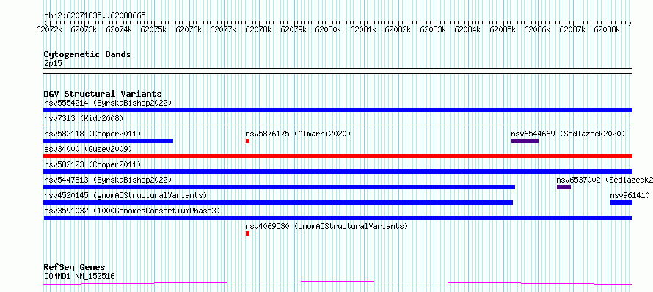Screen dimensions: 653x292
Task: Click the 2p15 band label
Action: pyautogui.click(x=54, y=64)
